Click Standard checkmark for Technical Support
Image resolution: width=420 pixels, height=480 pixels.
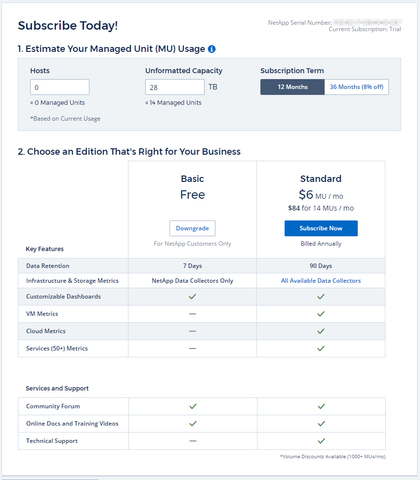tap(321, 441)
